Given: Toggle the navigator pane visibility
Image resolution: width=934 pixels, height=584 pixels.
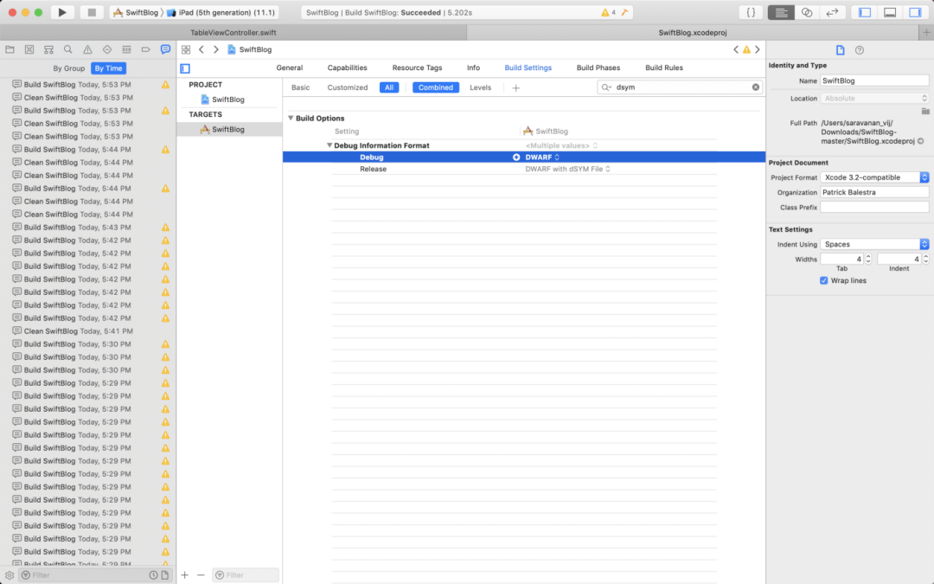Looking at the screenshot, I should (x=865, y=12).
